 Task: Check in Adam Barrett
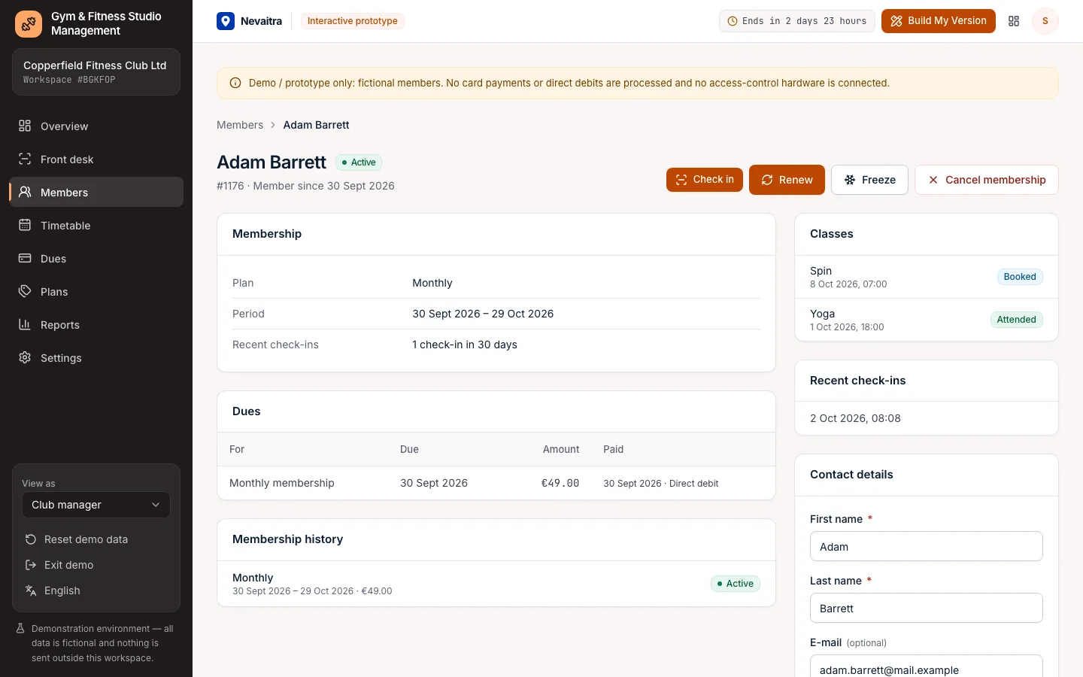click(705, 180)
